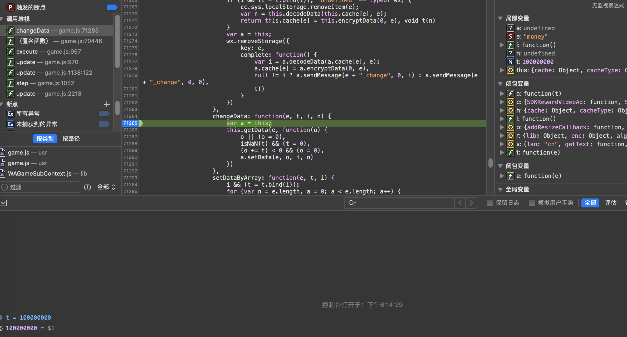Click the S string icon beside e: "money"
The width and height of the screenshot is (627, 337).
click(510, 37)
